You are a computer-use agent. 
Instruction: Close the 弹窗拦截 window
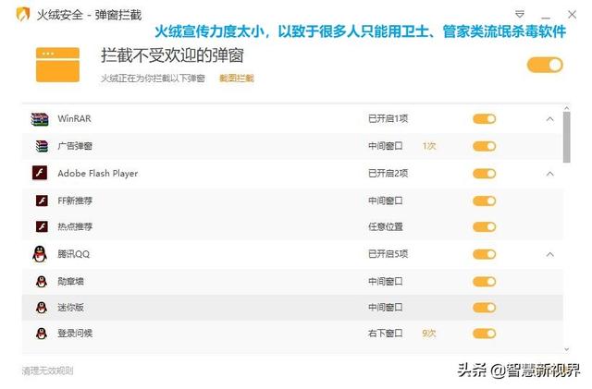[x=572, y=15]
